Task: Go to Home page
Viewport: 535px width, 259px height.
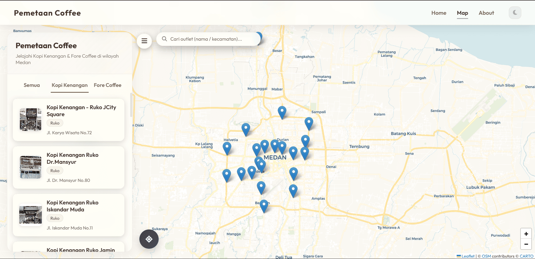Action: click(x=439, y=13)
